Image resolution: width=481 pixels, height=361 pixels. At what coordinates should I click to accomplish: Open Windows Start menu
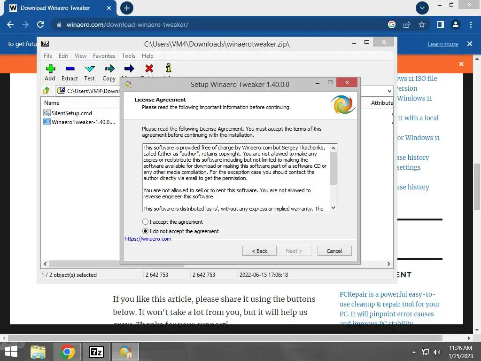[x=11, y=352]
